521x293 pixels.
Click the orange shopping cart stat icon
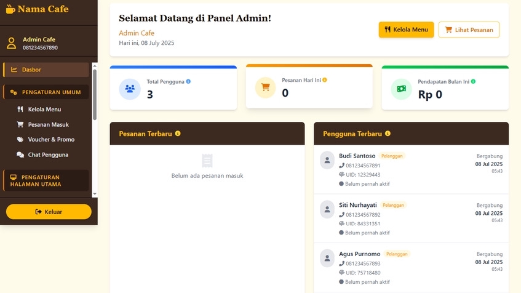tap(265, 87)
